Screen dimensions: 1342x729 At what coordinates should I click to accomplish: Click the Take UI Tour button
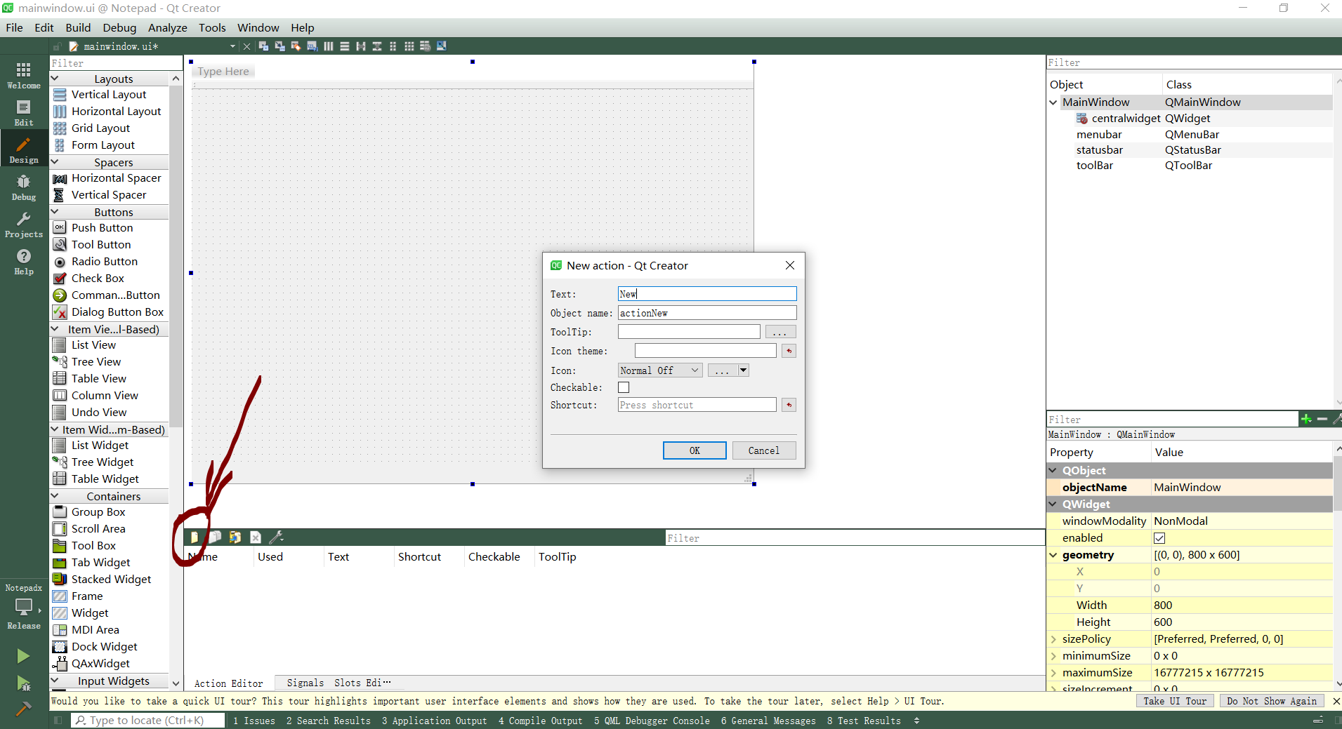point(1174,701)
